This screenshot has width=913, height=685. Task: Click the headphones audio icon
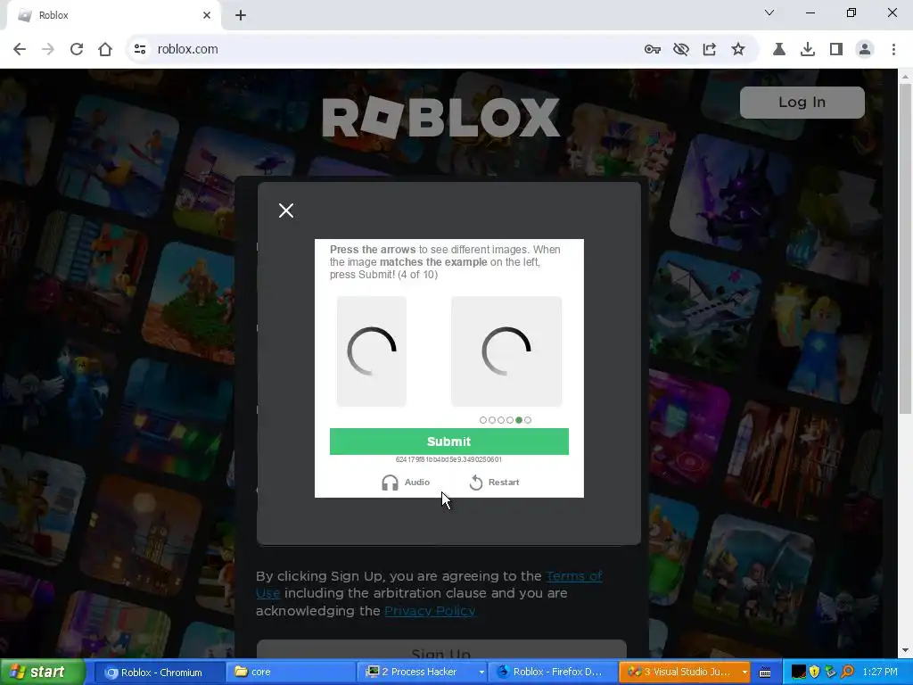click(x=390, y=483)
